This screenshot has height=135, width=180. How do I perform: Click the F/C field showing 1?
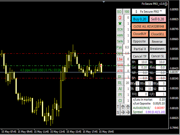click(x=161, y=94)
